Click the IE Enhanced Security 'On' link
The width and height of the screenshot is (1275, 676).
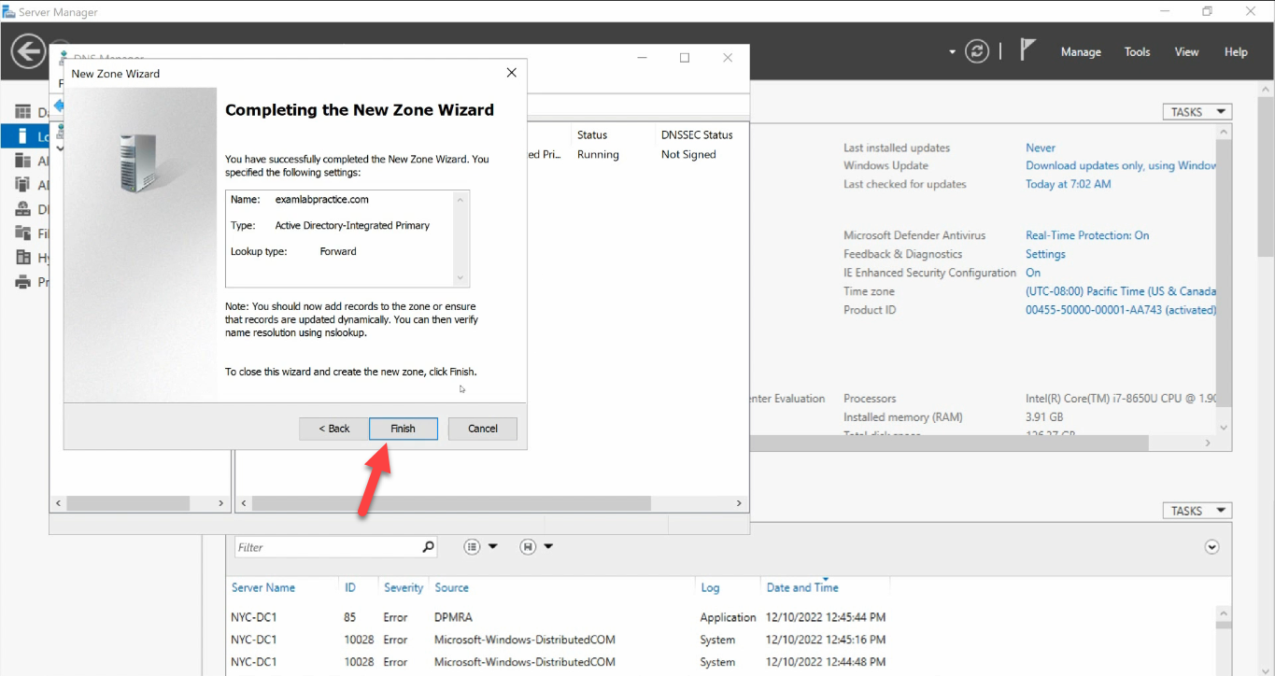click(1033, 273)
